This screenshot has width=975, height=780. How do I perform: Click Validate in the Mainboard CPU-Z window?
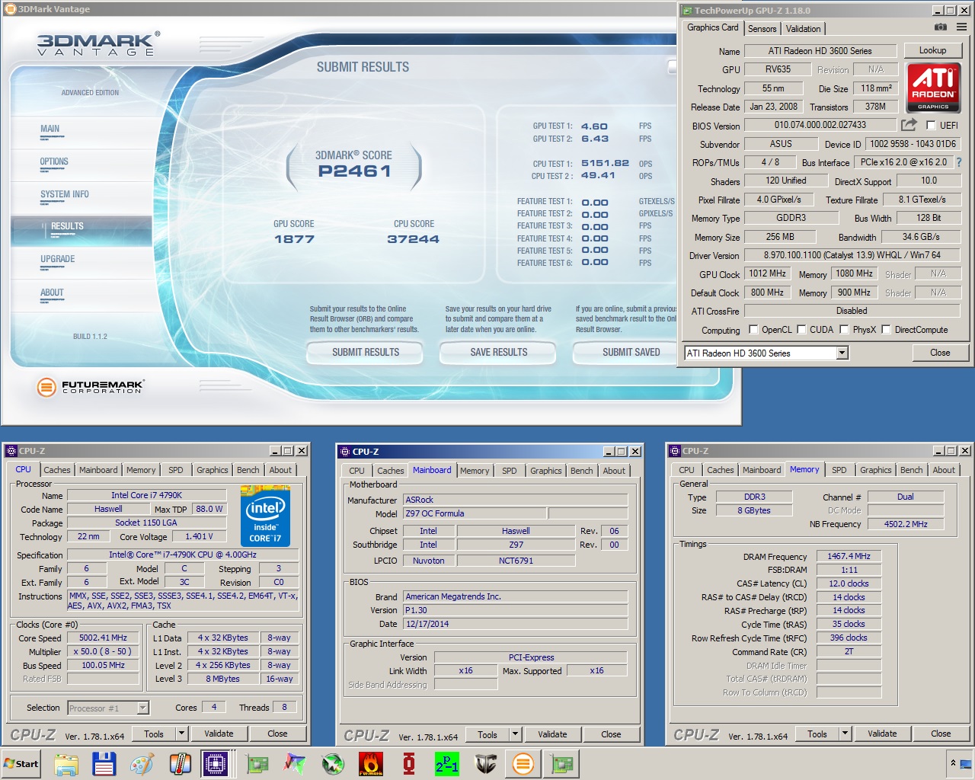[x=552, y=735]
